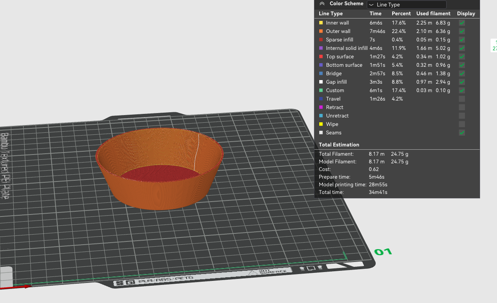
Task: Collapse the Color Scheme legend panel
Action: point(322,4)
